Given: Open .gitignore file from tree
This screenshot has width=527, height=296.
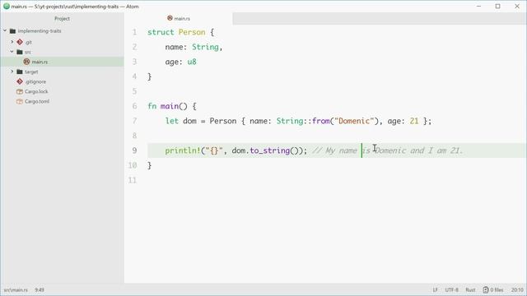Looking at the screenshot, I should pyautogui.click(x=35, y=81).
